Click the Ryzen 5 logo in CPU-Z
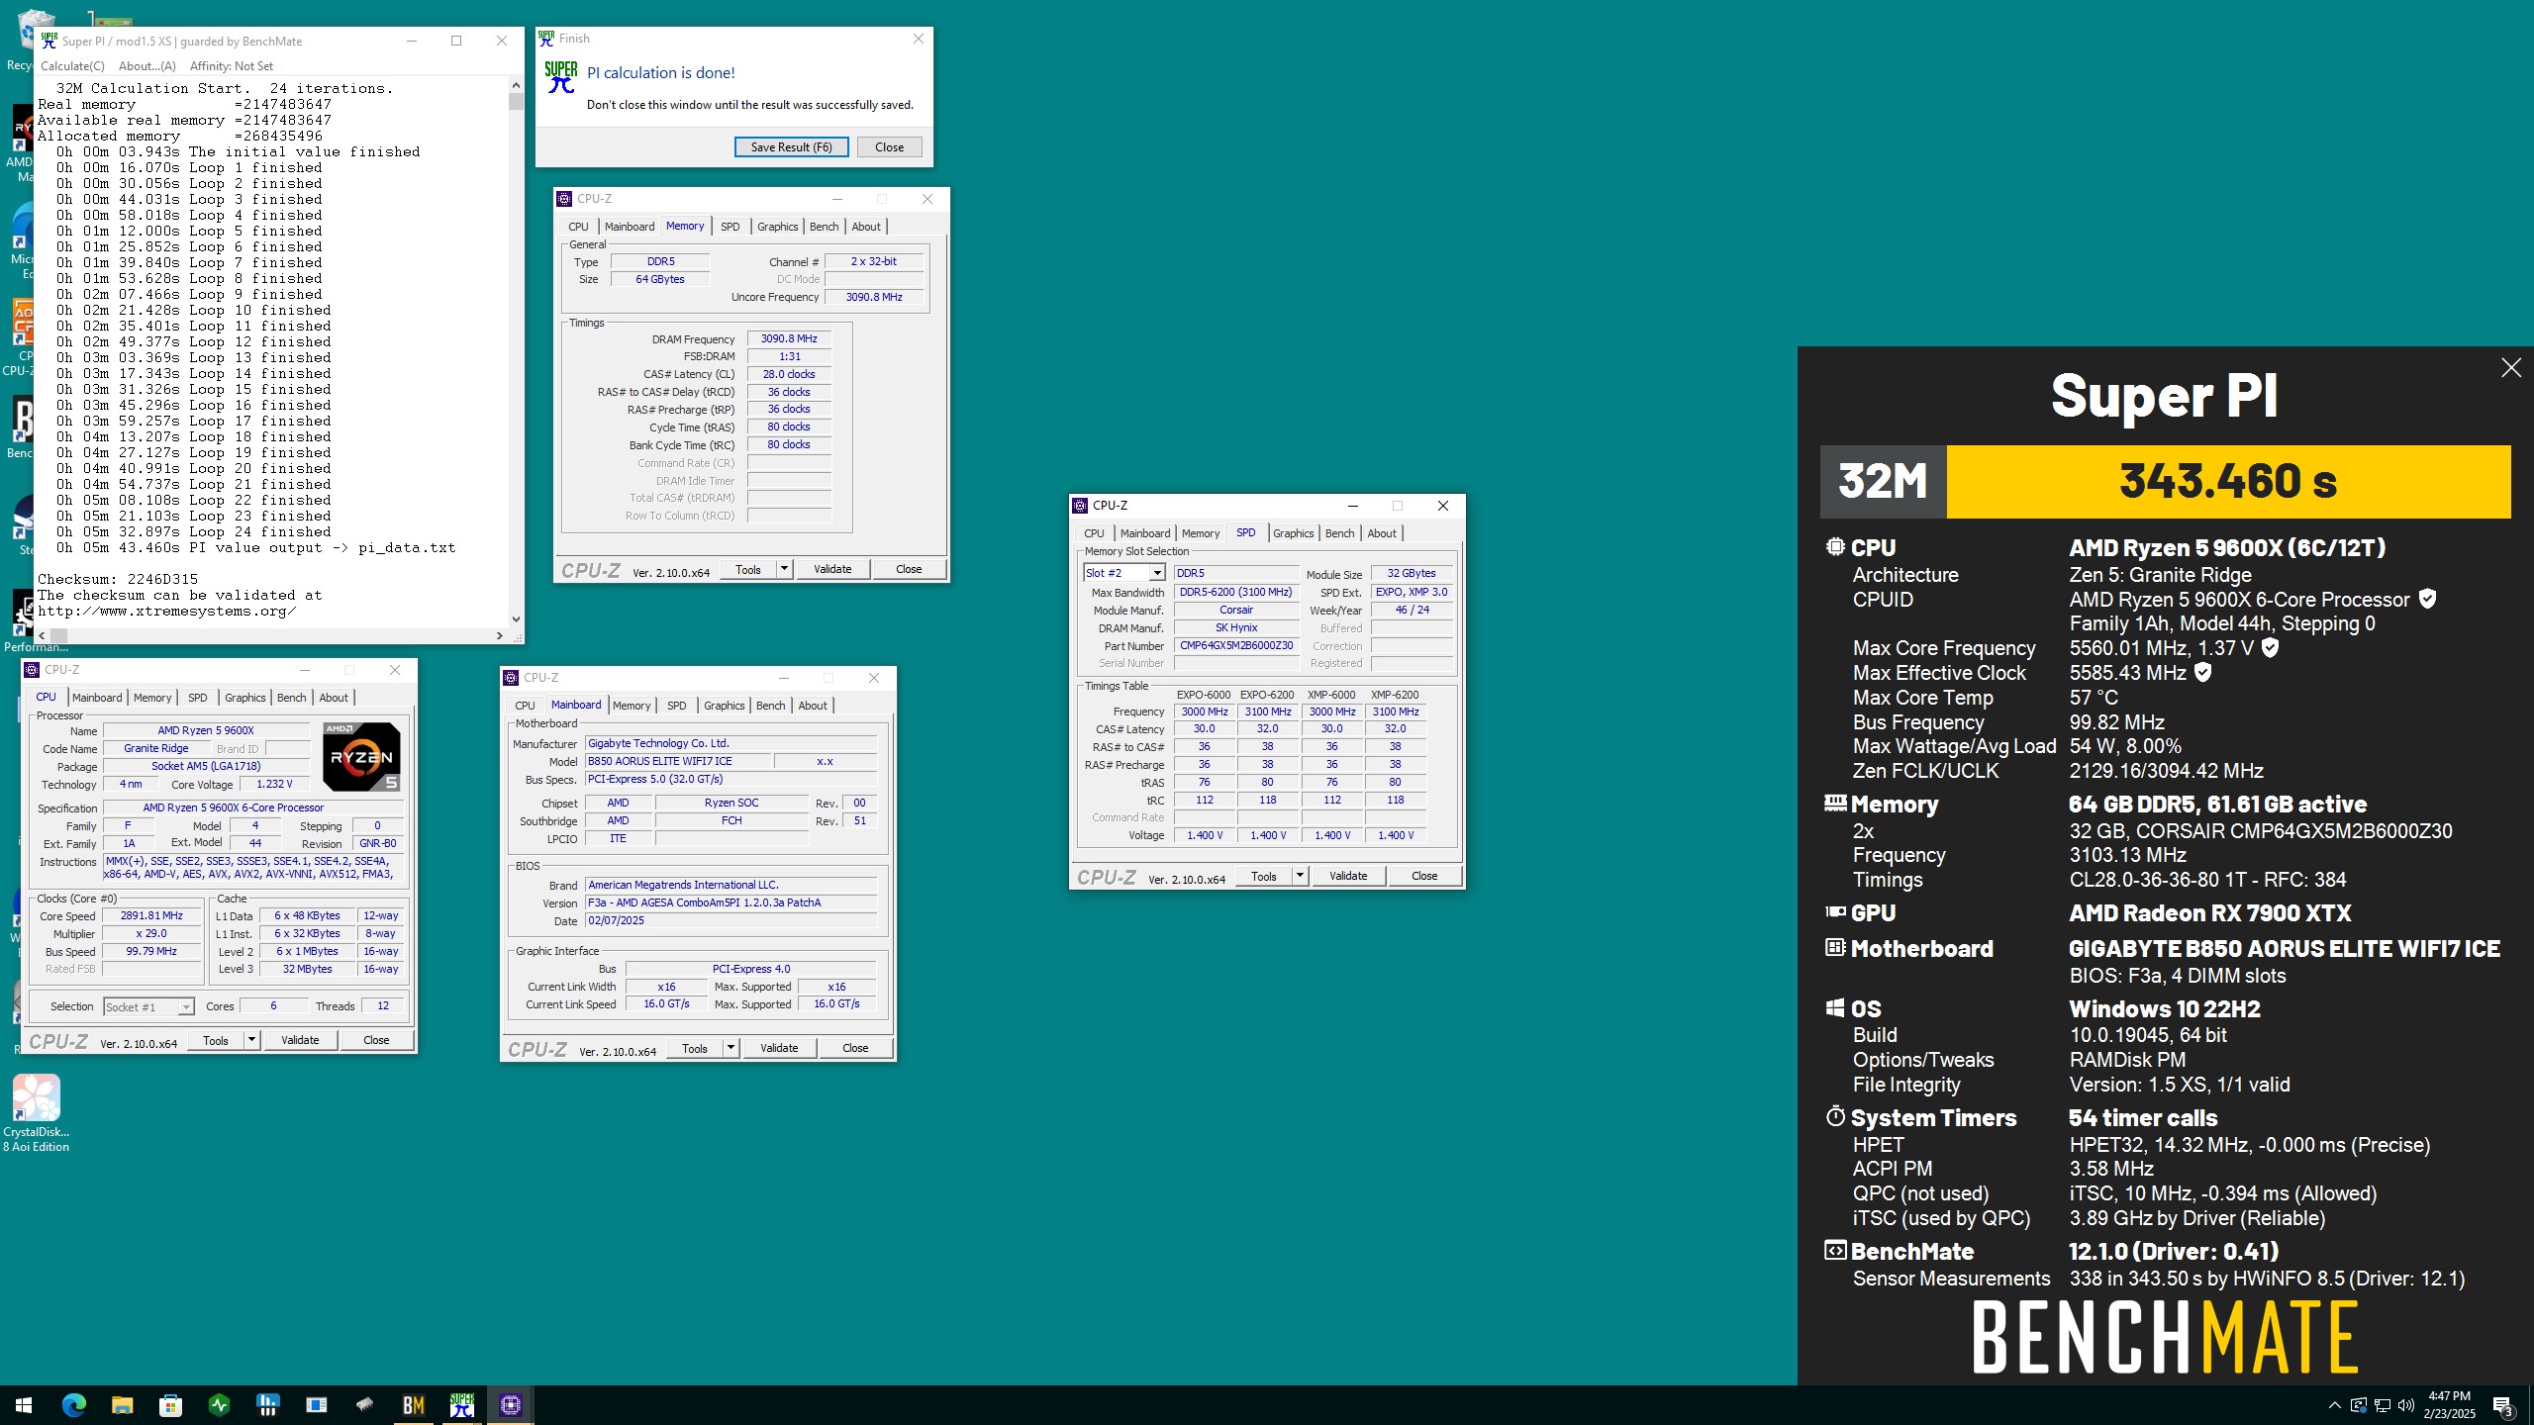 click(361, 757)
